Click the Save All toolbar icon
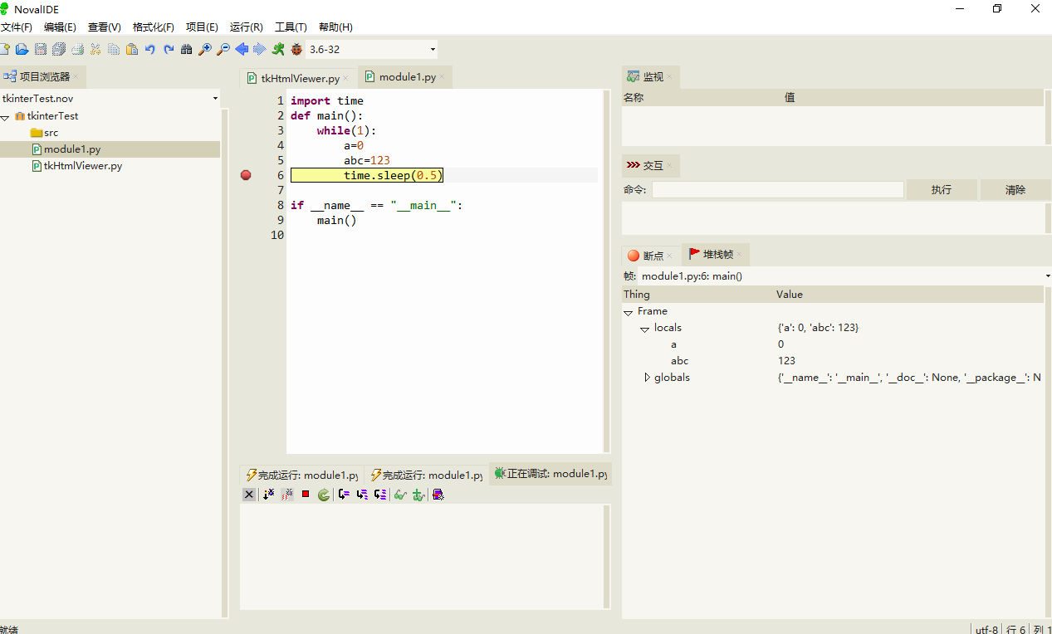 click(x=59, y=49)
